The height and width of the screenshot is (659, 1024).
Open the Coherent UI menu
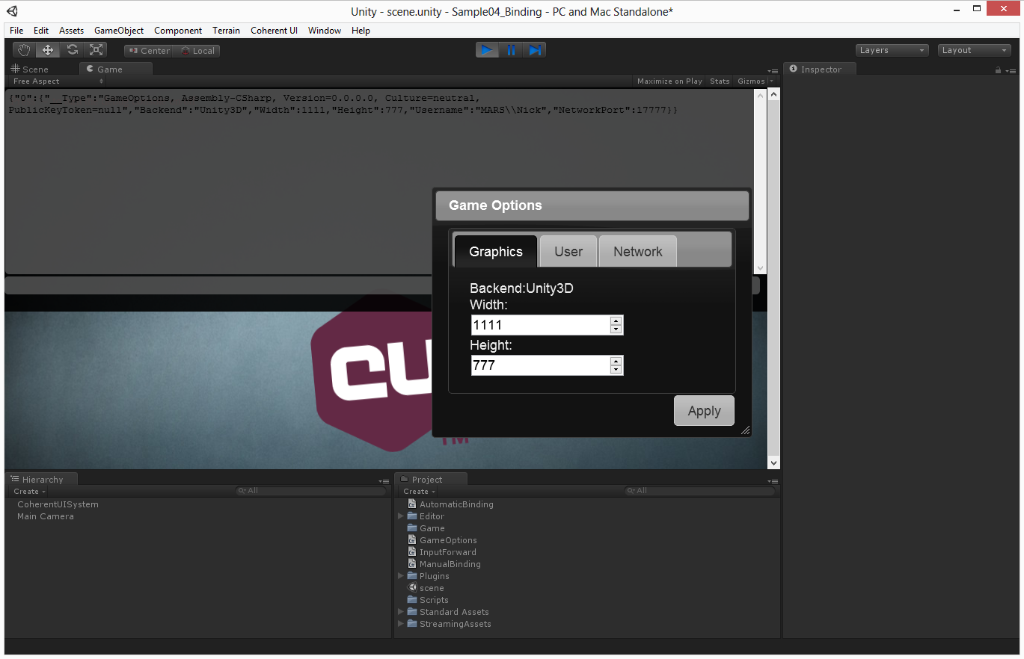274,31
